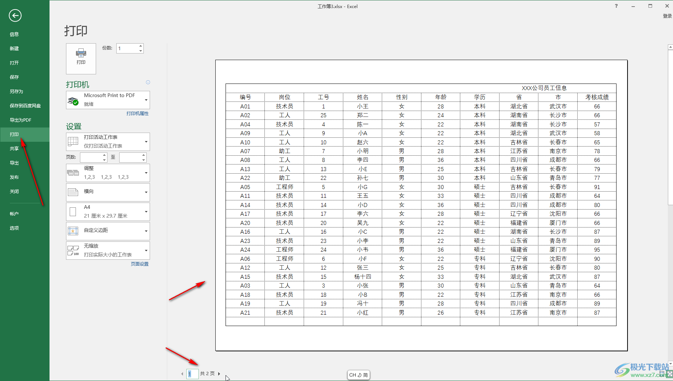This screenshot has height=381, width=673.
Task: Click the print preview page thumbnail title XXX公司员工信息
Action: point(544,88)
